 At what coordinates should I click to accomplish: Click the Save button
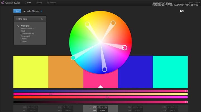pos(17,11)
